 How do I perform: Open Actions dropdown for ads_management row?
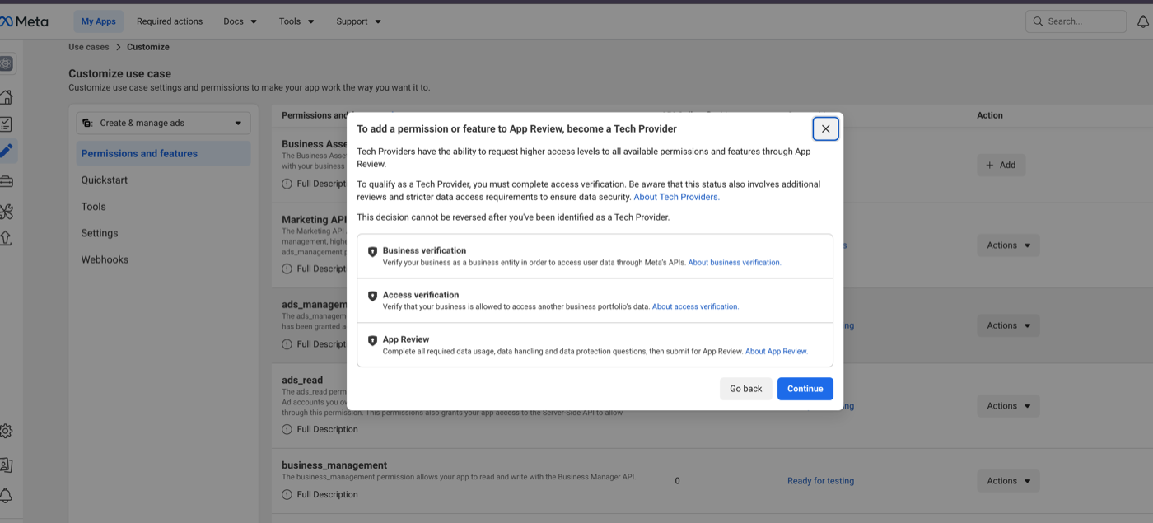1008,325
